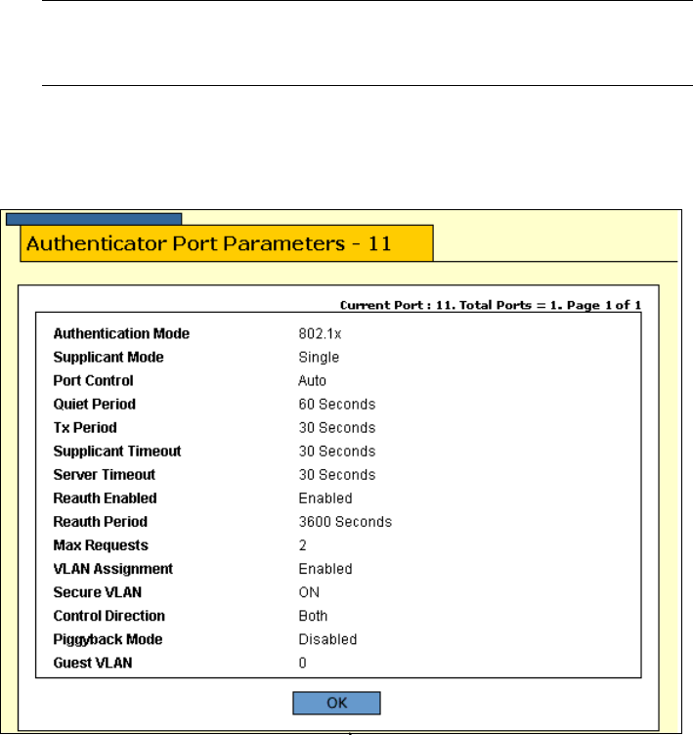Select the Guest VLAN label
This screenshot has height=735, width=693.
pyautogui.click(x=93, y=663)
